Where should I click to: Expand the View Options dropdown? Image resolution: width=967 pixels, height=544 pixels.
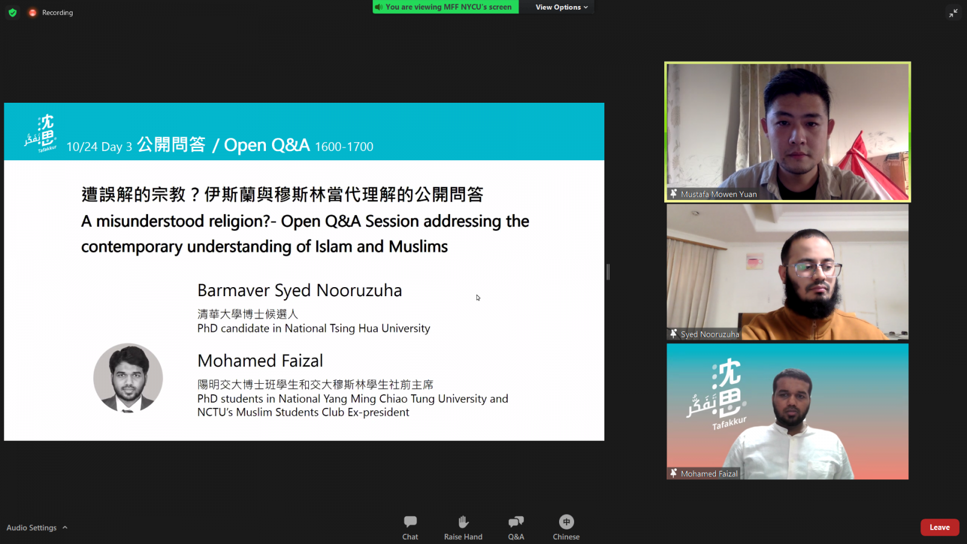[561, 7]
